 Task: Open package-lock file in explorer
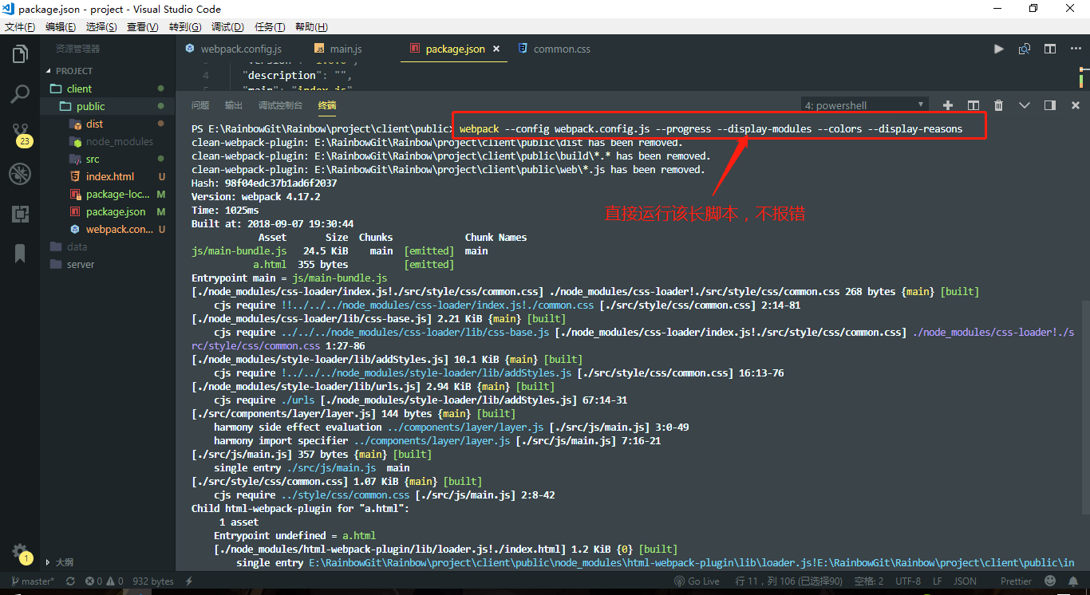[108, 194]
